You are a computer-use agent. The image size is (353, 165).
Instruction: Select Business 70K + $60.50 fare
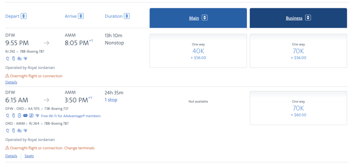[298, 108]
